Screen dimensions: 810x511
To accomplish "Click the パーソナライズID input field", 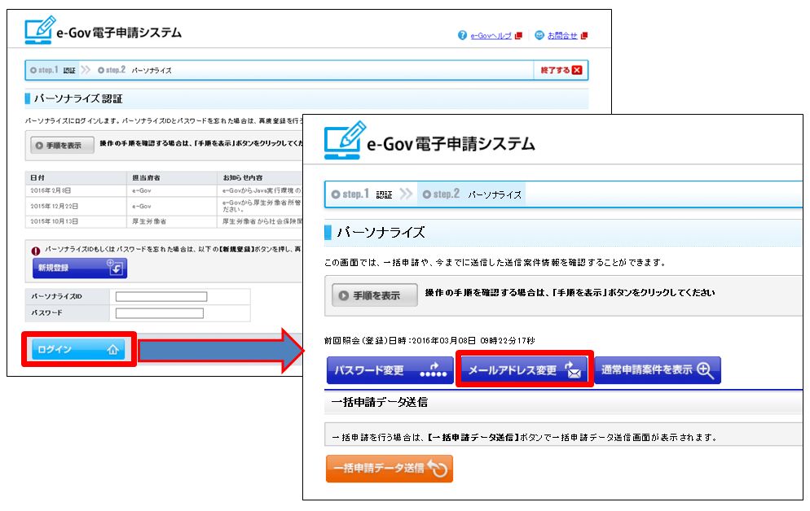I will (161, 296).
